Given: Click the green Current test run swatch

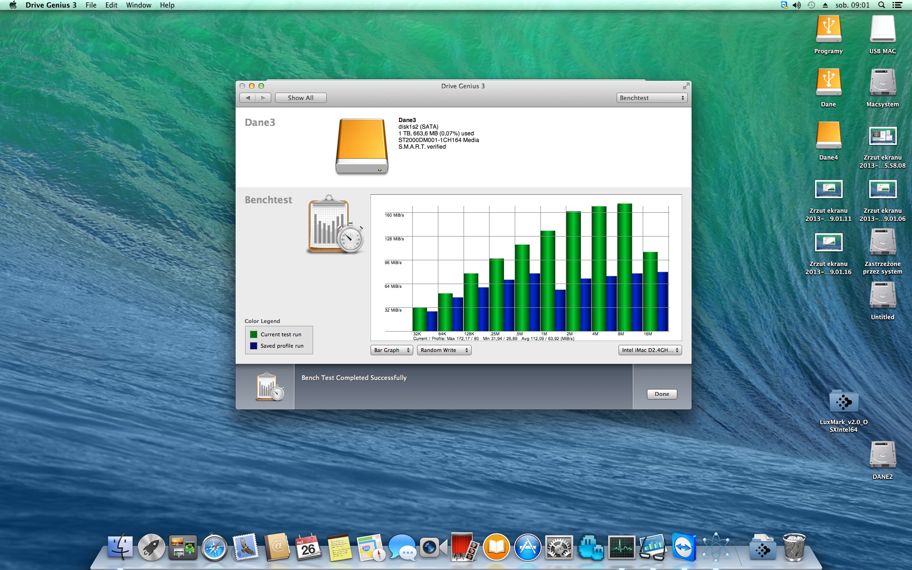Looking at the screenshot, I should pos(254,334).
